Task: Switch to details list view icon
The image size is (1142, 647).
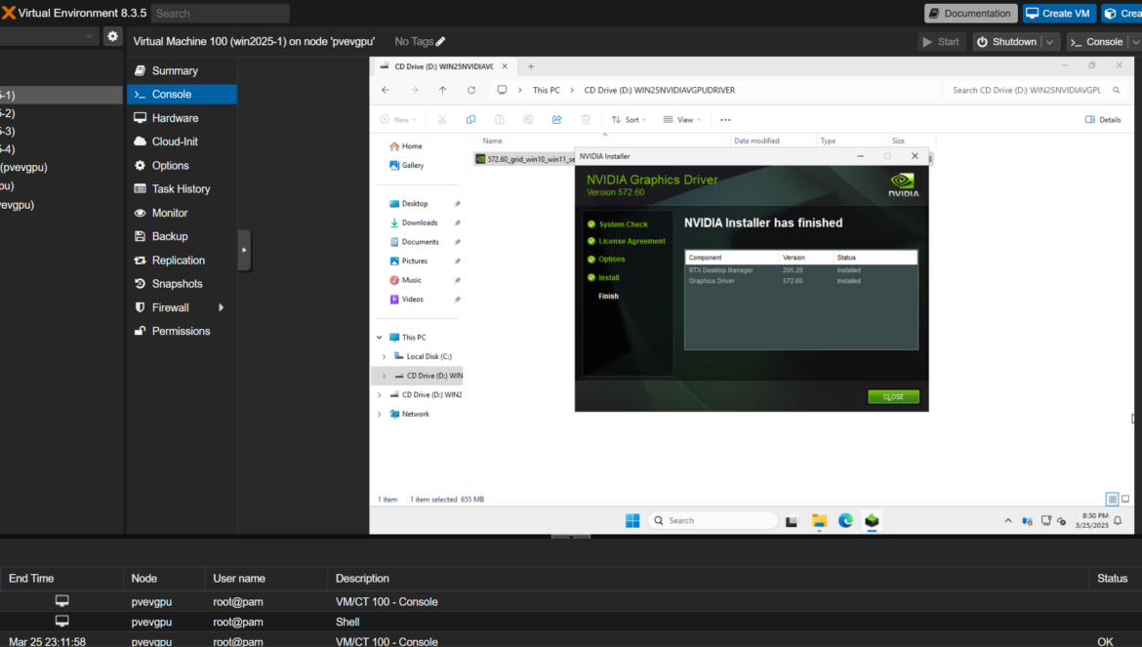Action: (x=1112, y=500)
